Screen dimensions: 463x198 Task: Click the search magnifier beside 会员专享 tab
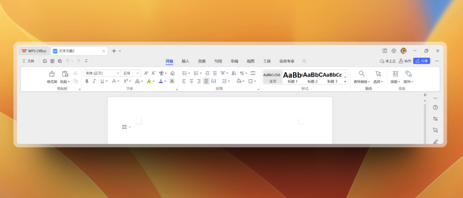[304, 61]
